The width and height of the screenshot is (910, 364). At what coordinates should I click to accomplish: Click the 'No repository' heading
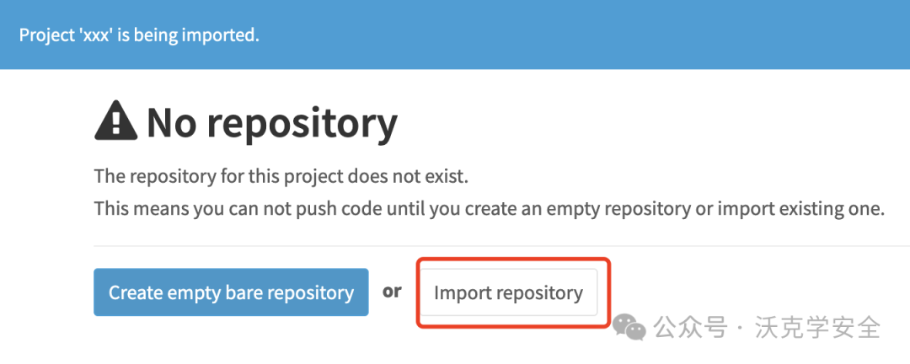click(246, 122)
